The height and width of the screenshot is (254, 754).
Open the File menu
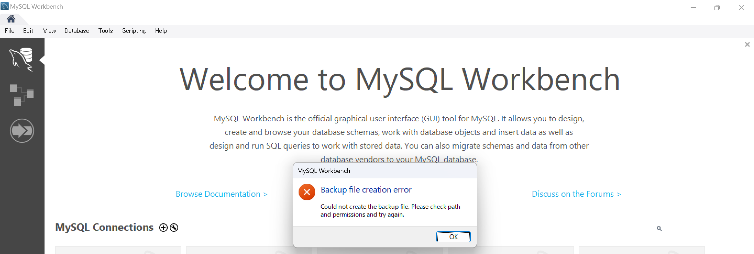point(9,31)
